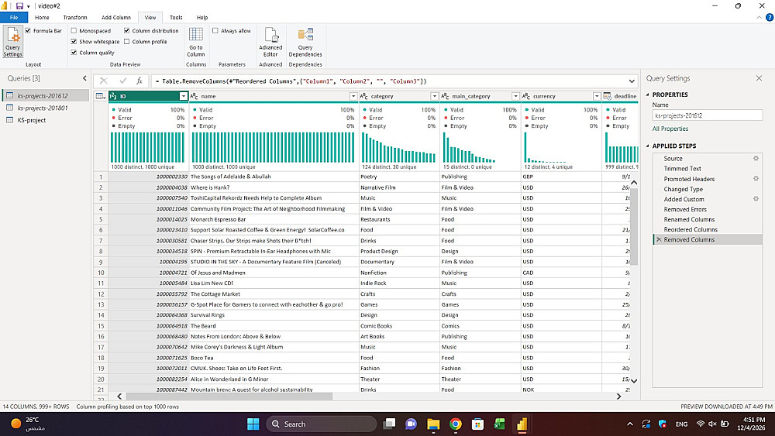Check the Column profile option
Screen dimensions: 775x436
[126, 42]
